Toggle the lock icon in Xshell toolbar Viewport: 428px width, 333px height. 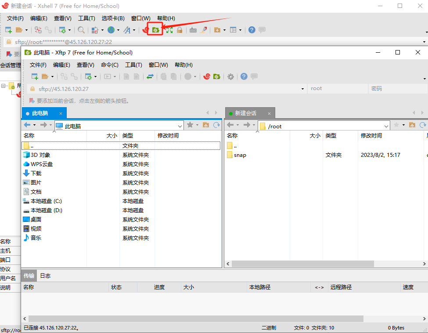[180, 30]
